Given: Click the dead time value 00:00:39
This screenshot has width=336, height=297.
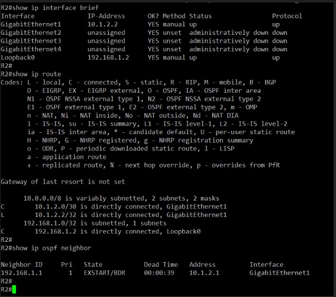Looking at the screenshot, I should point(159,273).
